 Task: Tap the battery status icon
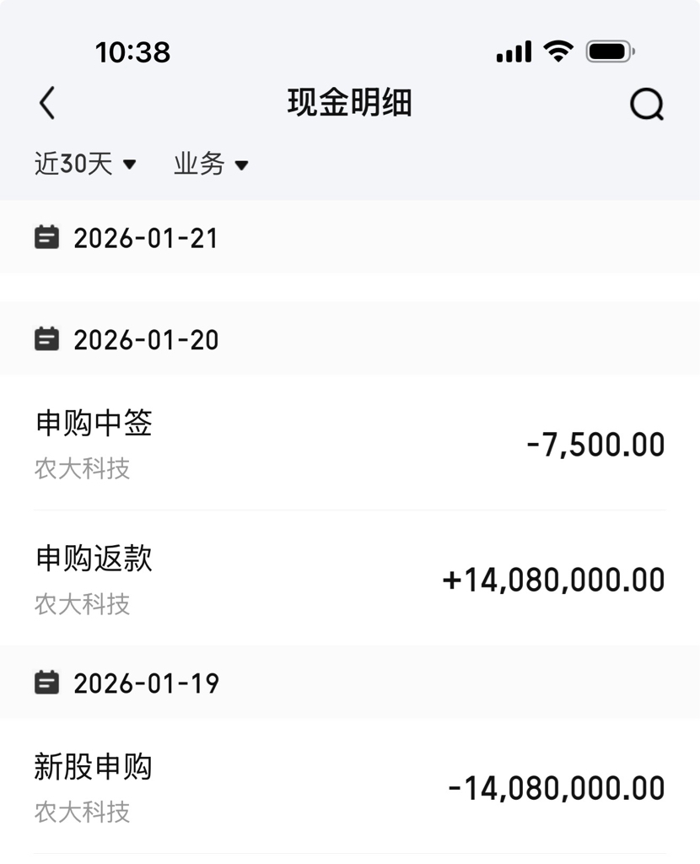[611, 51]
